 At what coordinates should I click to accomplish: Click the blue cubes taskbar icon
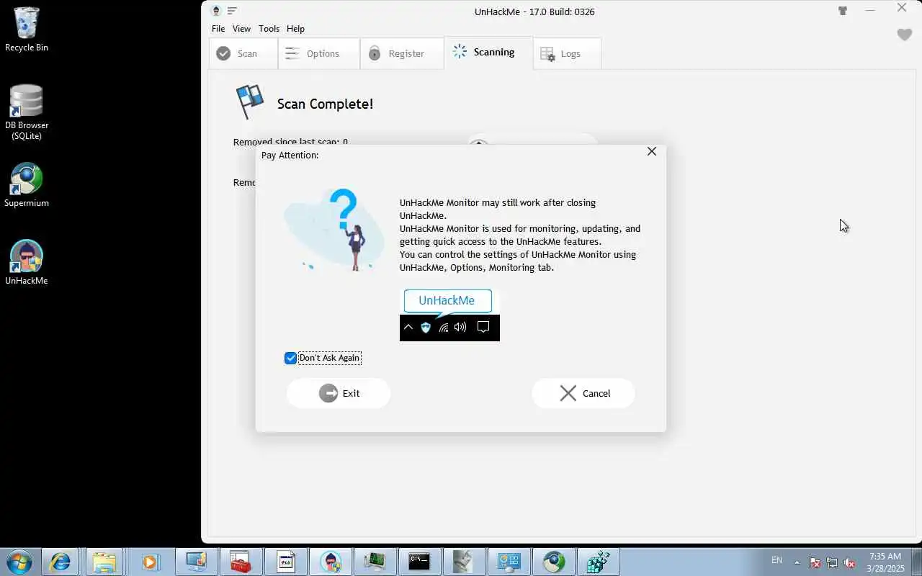599,562
